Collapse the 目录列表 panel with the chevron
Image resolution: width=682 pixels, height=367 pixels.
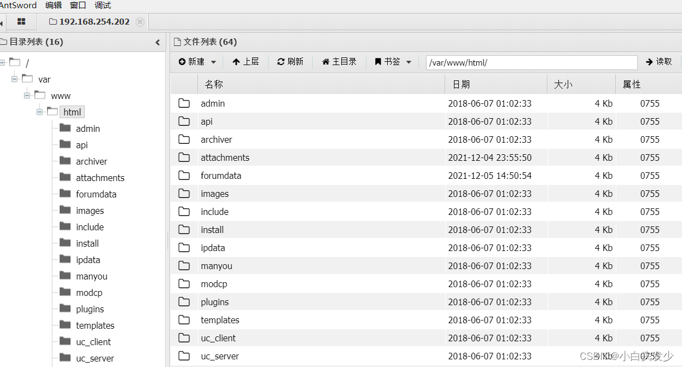158,42
